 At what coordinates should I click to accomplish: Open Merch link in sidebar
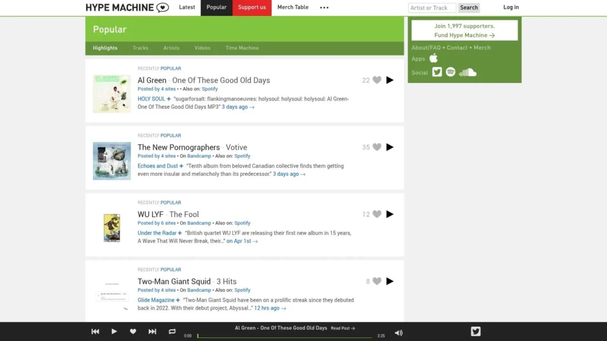(482, 48)
